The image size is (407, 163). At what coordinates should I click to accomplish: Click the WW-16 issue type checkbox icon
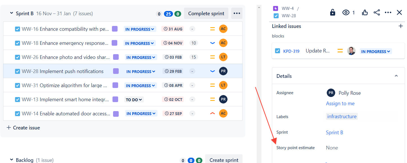click(18, 29)
